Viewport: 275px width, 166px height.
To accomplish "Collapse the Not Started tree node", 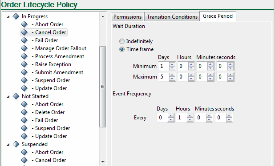I will pos(8,97).
